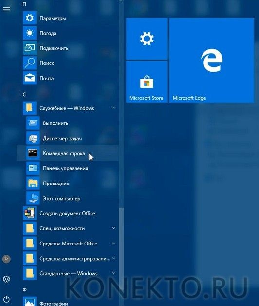Click the Проводник file explorer icon
The image size is (259, 306).
pos(33,183)
